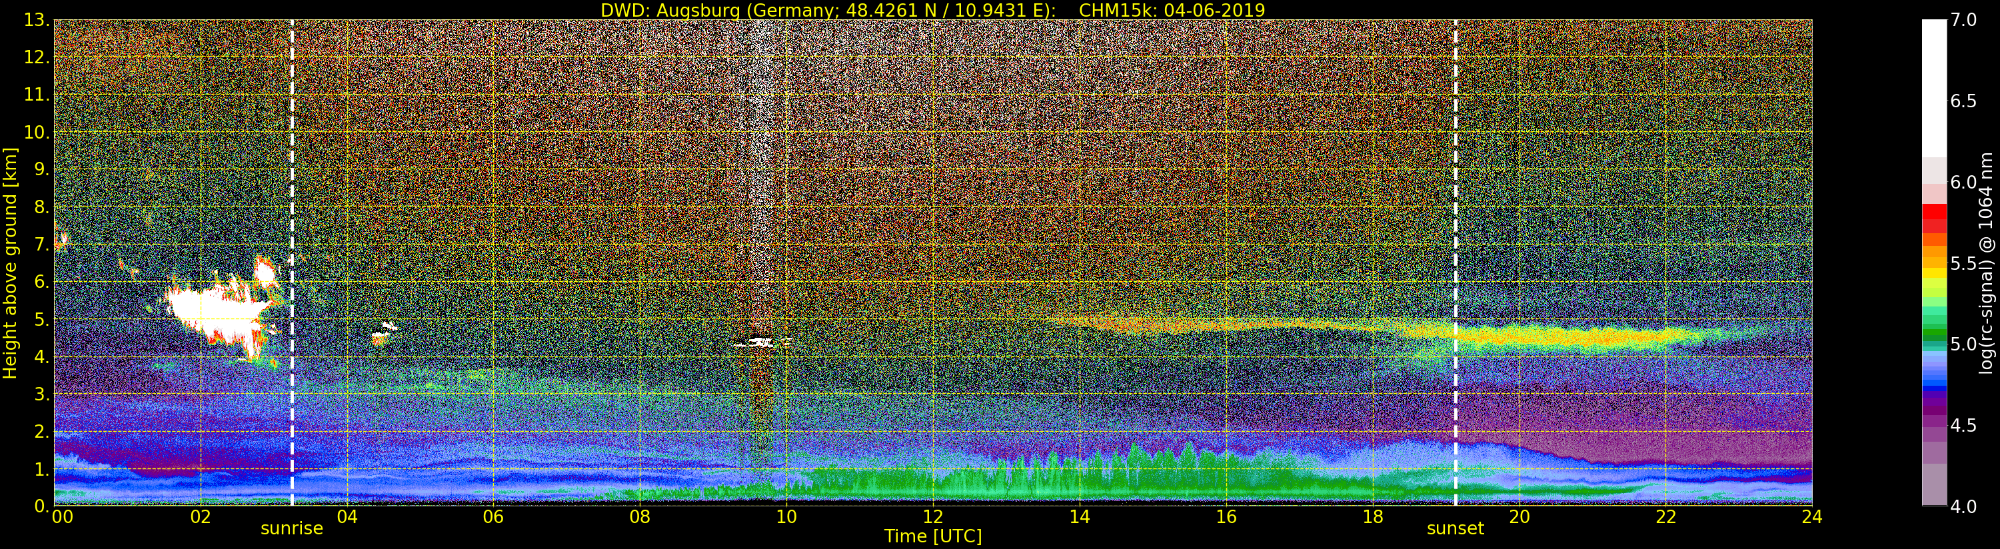Click the '6.' height axis tick label
Screen dimensions: 2000x549
[x=42, y=282]
